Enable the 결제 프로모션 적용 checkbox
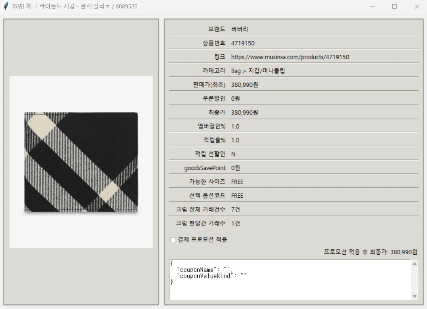Image resolution: width=427 pixels, height=309 pixels. 172,240
